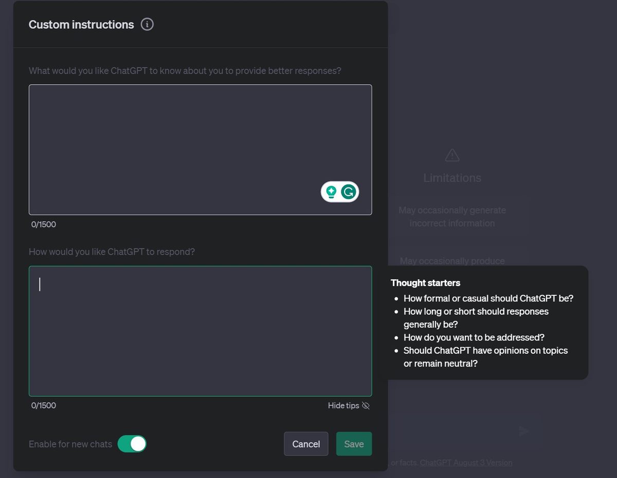Save the custom instructions

pyautogui.click(x=354, y=444)
